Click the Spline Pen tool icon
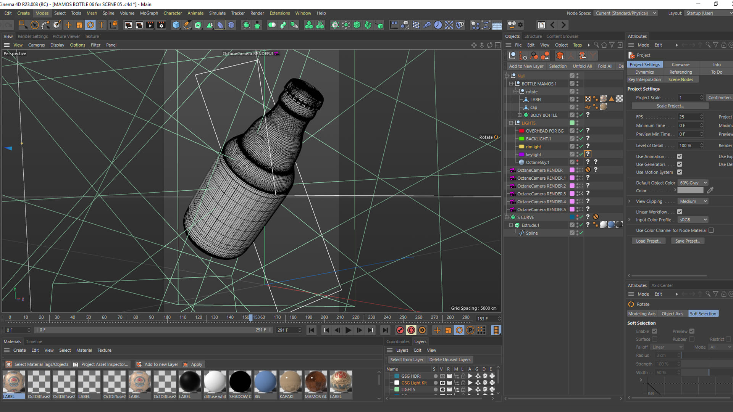Viewport: 733px width, 412px height. 187,25
